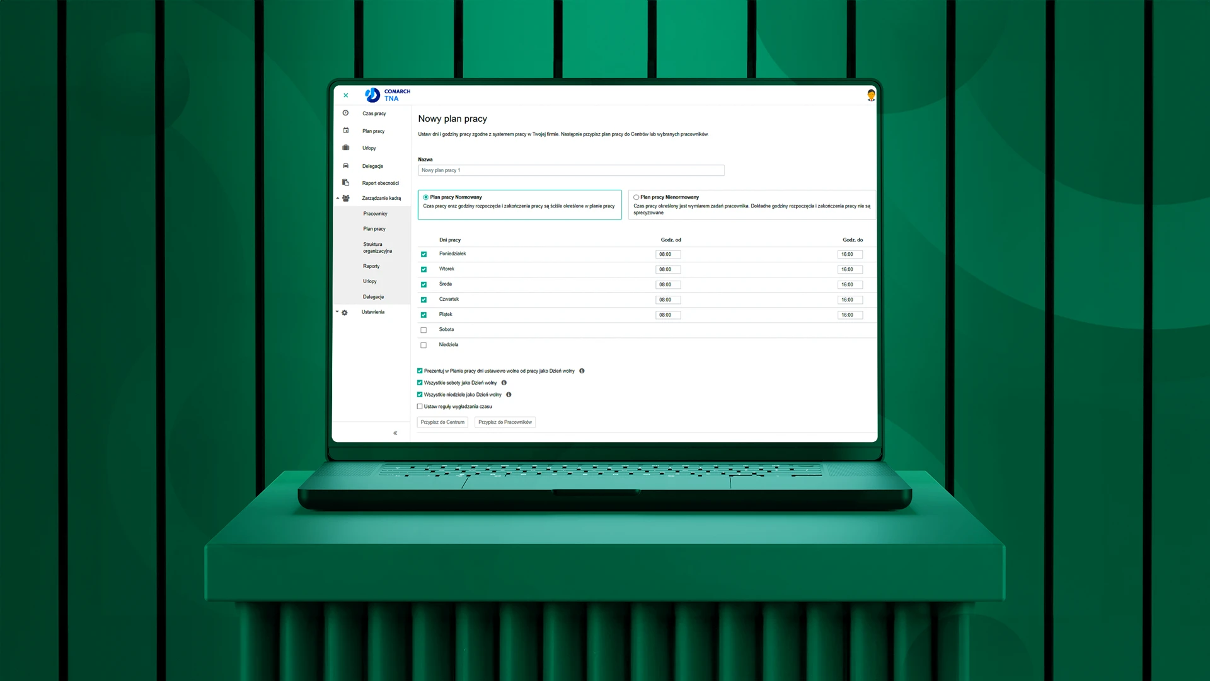Uncheck Czwartek working day
This screenshot has height=681, width=1210.
coord(423,300)
